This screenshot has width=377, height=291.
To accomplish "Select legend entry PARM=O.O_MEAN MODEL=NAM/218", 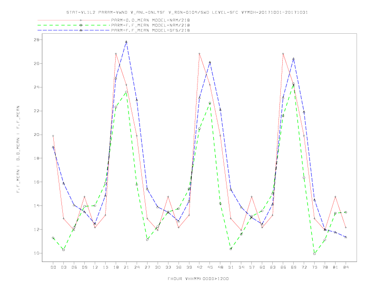I will [150, 20].
